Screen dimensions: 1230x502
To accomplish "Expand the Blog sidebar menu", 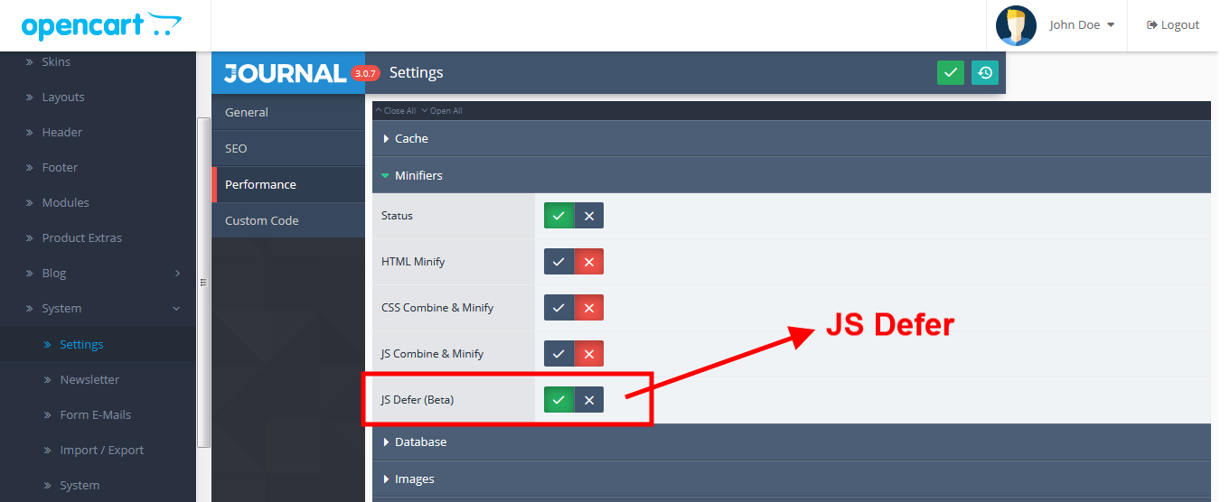I will click(98, 273).
